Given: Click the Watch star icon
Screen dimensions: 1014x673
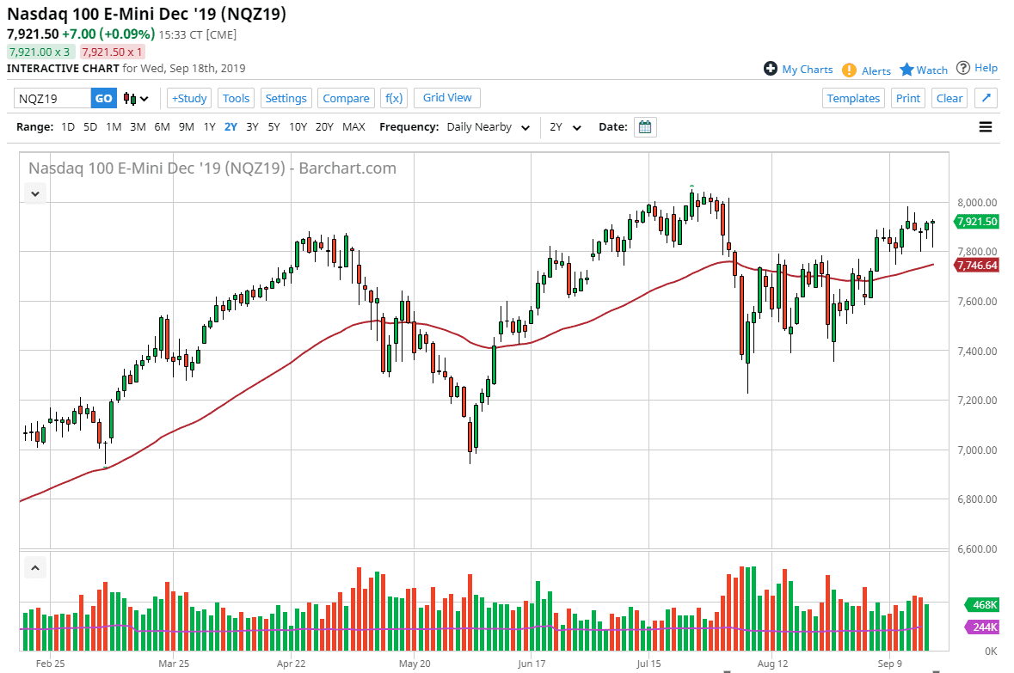Looking at the screenshot, I should (x=906, y=70).
